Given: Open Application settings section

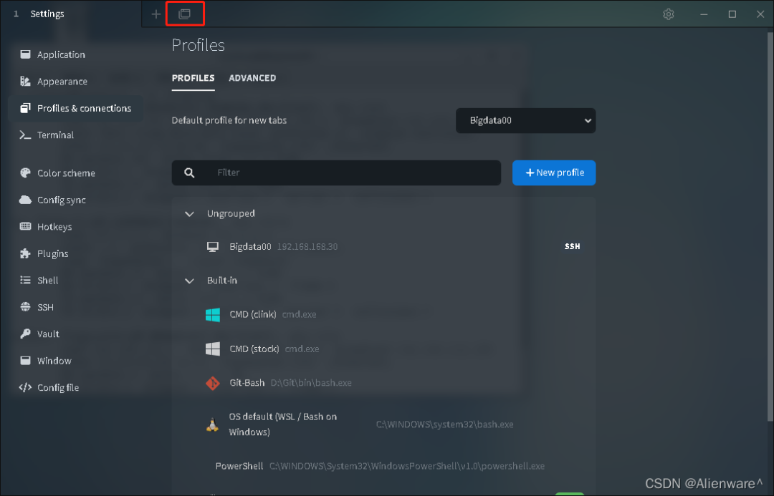Looking at the screenshot, I should (x=75, y=54).
